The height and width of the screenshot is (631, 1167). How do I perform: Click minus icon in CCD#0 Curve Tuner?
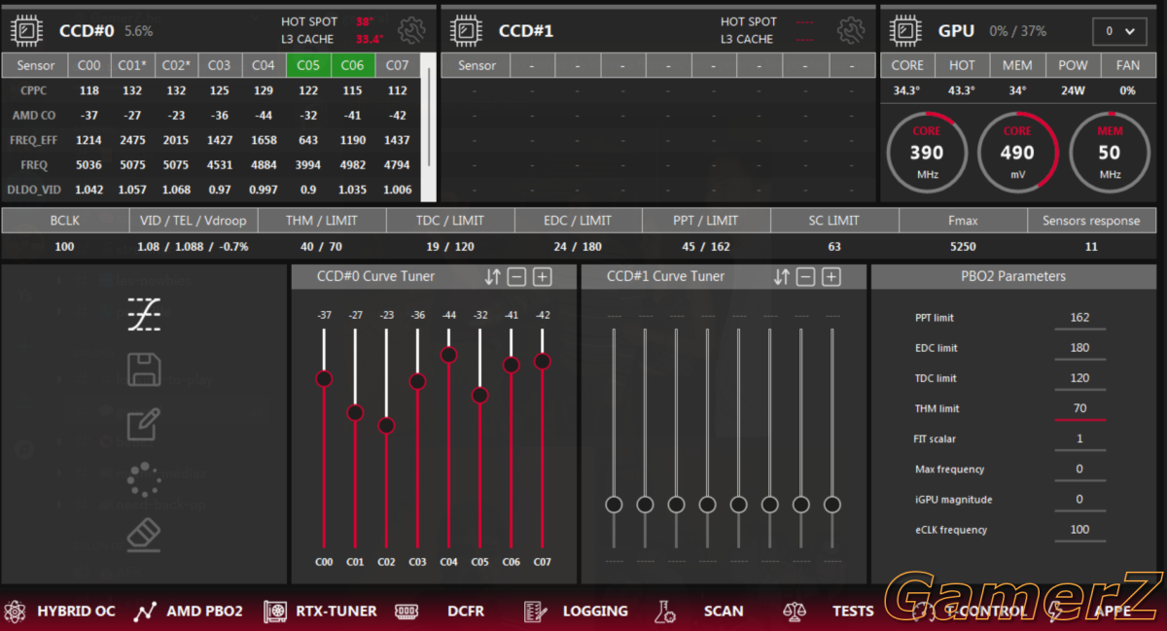[516, 277]
